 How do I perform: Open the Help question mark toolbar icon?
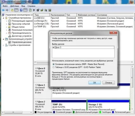coord(21,10)
